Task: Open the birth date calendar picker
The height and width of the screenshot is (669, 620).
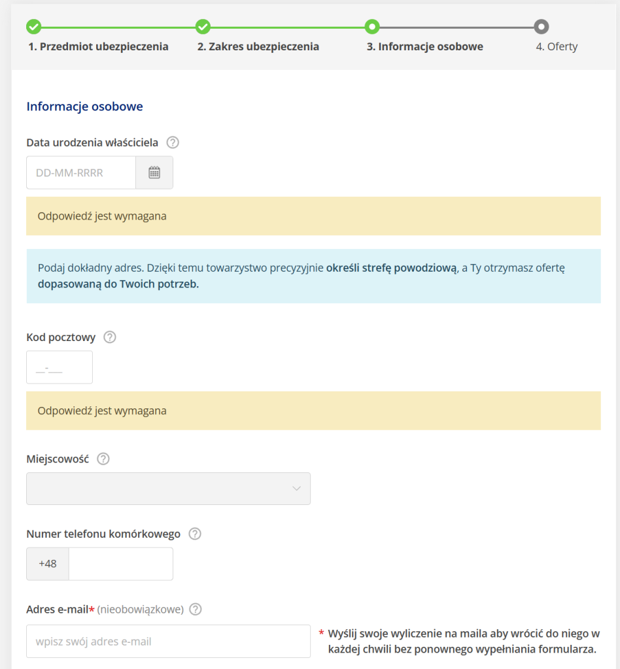Action: pos(154,172)
